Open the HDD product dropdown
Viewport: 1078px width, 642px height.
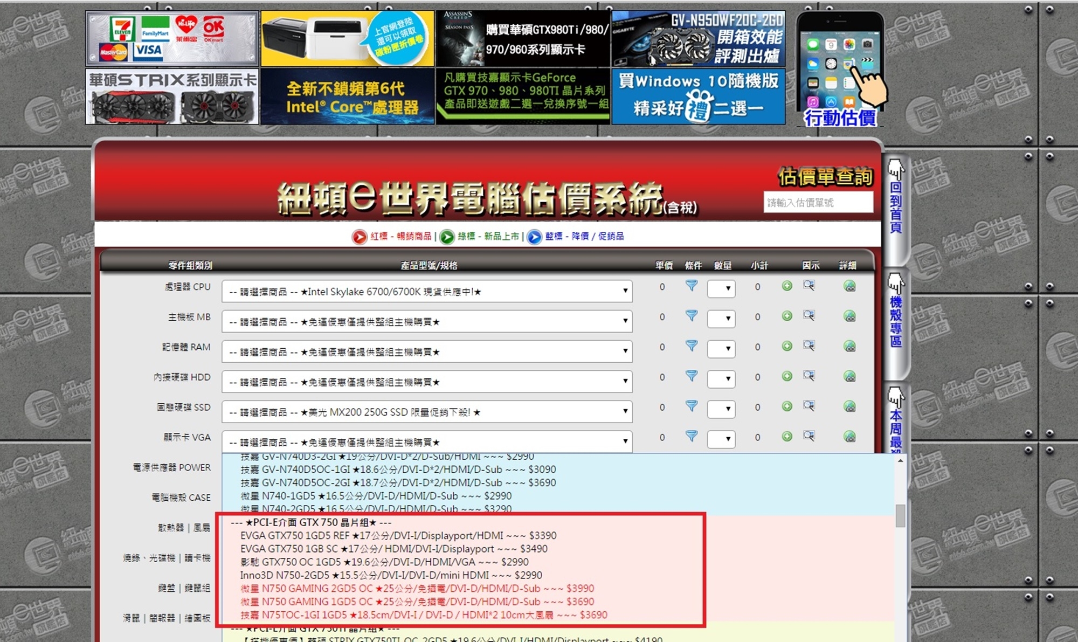point(427,382)
